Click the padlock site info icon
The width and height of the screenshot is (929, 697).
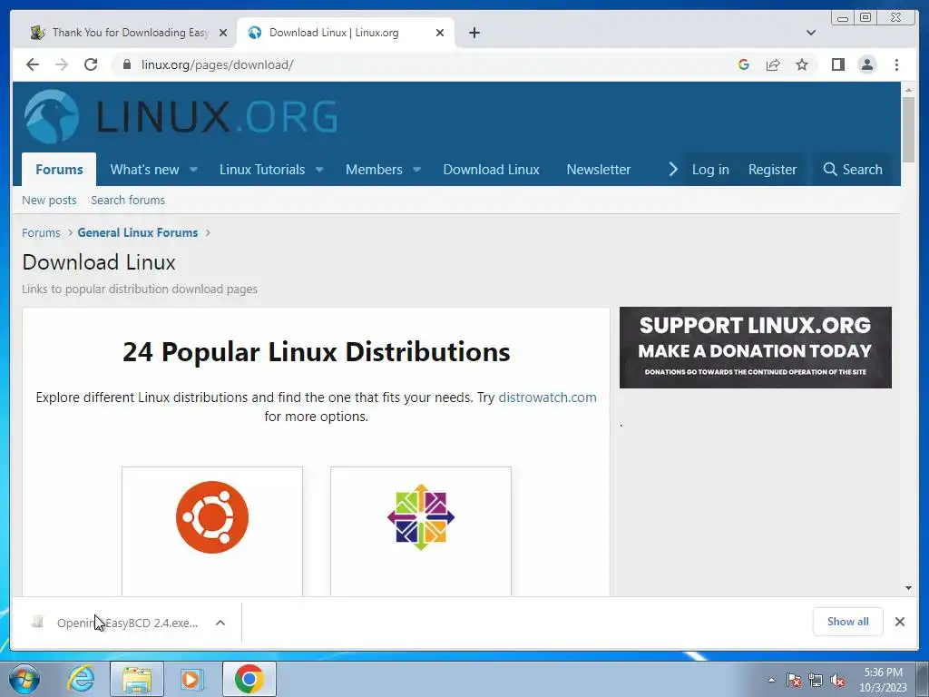click(x=126, y=64)
